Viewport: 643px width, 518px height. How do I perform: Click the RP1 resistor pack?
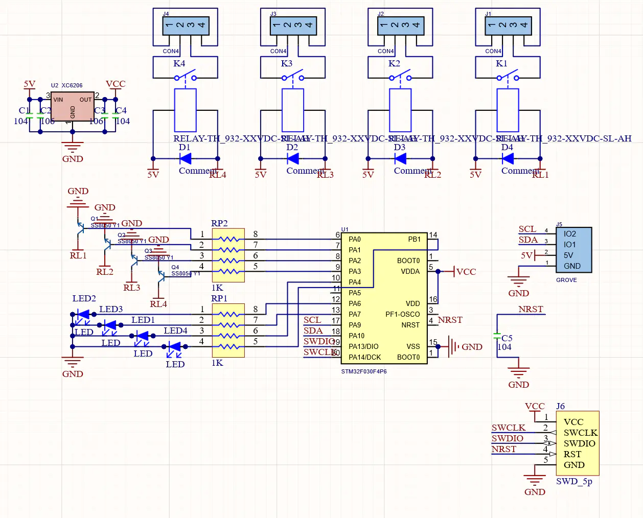[x=228, y=330]
